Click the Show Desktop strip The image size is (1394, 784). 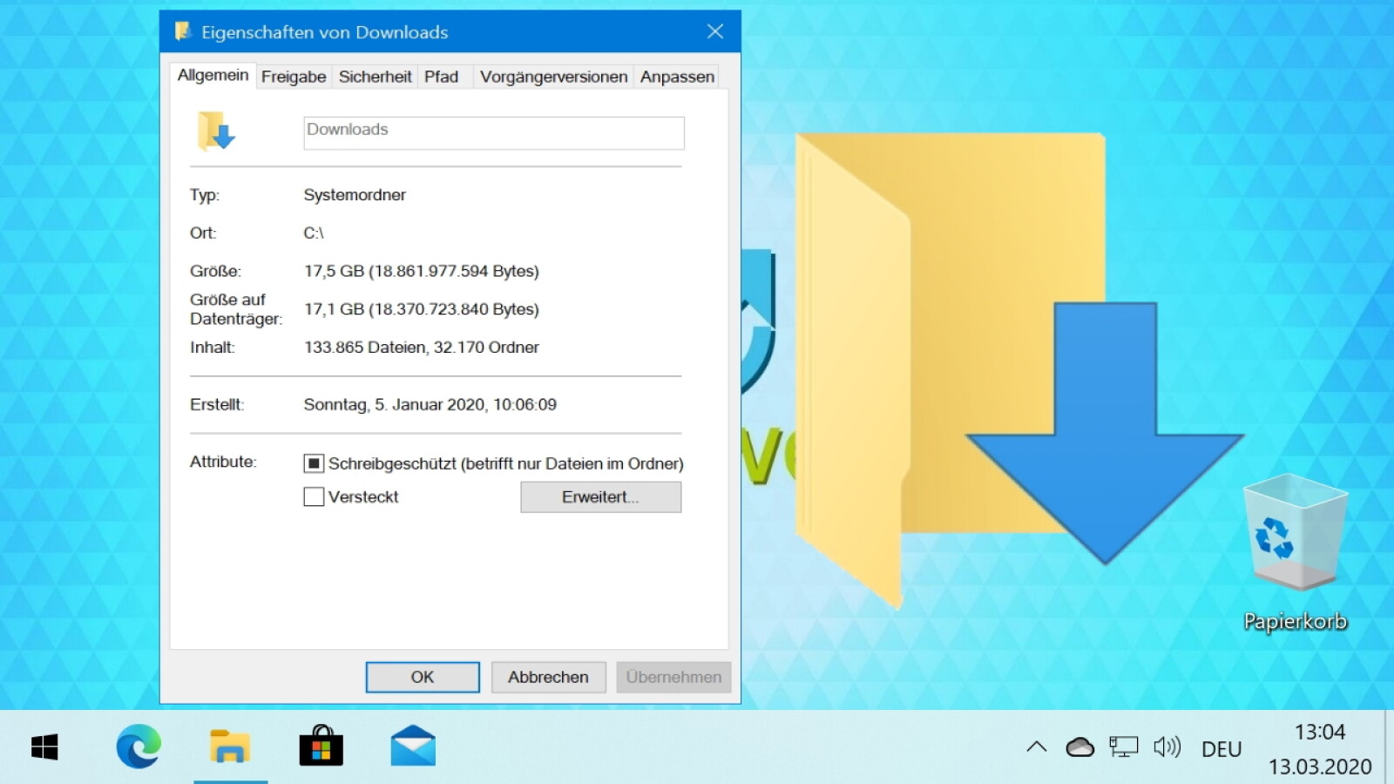pyautogui.click(x=1389, y=747)
